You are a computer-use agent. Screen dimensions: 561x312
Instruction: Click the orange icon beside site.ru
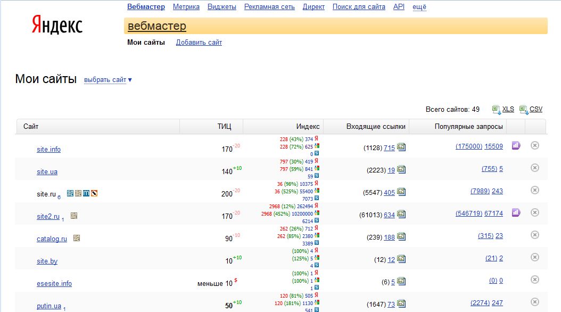click(x=94, y=193)
